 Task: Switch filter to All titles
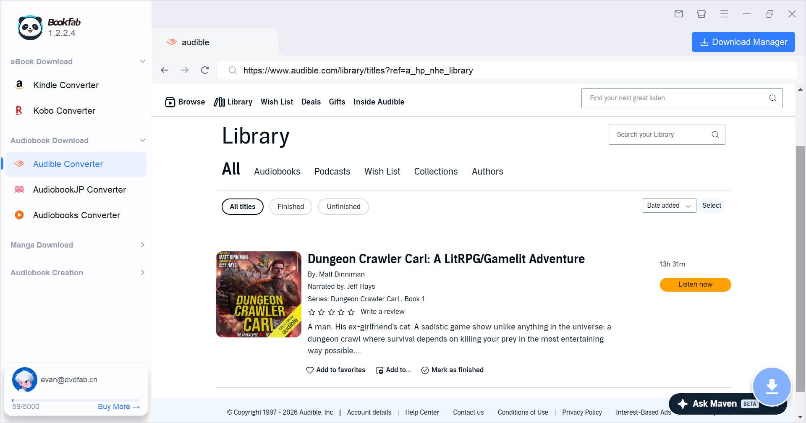[242, 206]
